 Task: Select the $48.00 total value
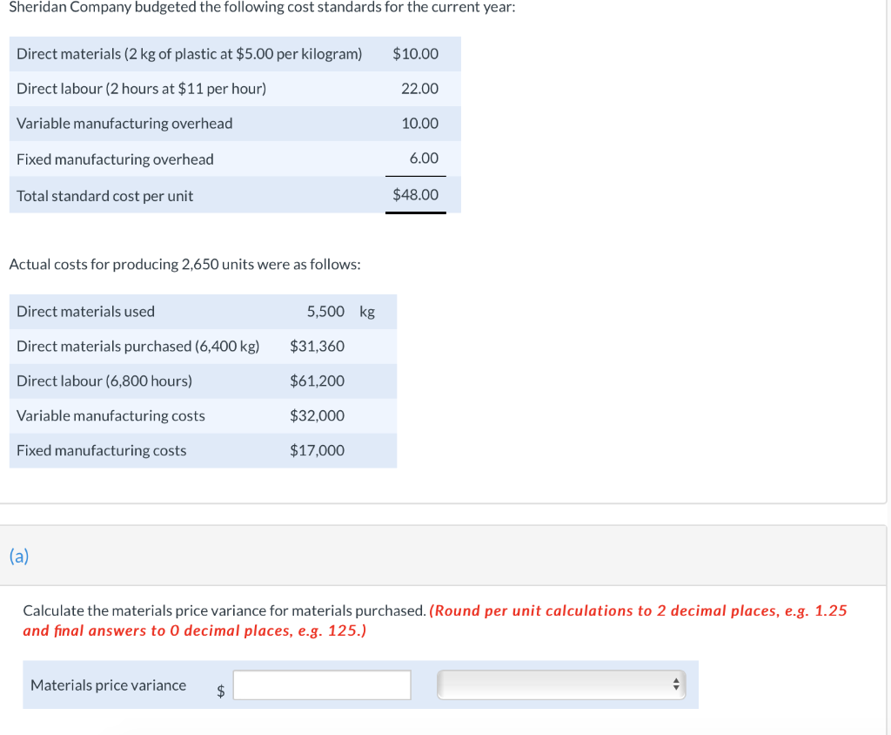pos(415,194)
